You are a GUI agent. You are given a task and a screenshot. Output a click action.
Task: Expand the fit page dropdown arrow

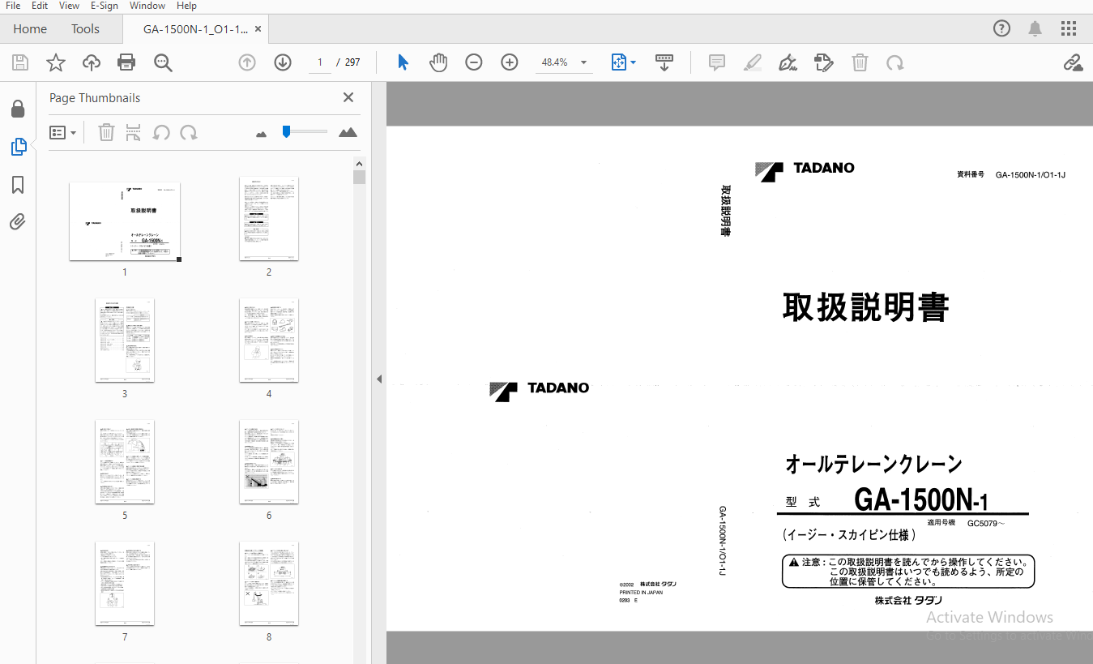click(x=634, y=62)
